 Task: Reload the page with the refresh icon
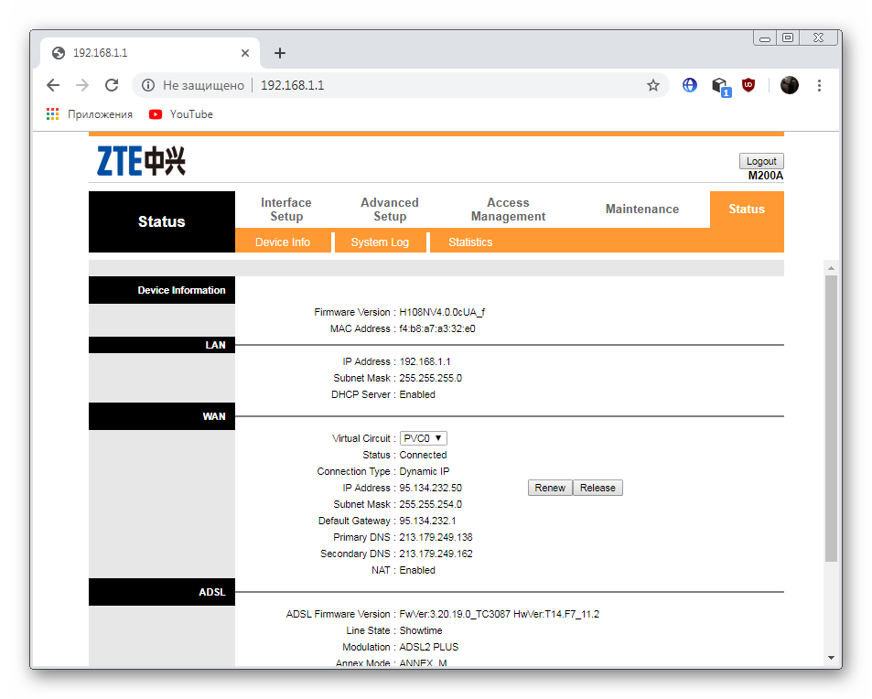click(112, 85)
